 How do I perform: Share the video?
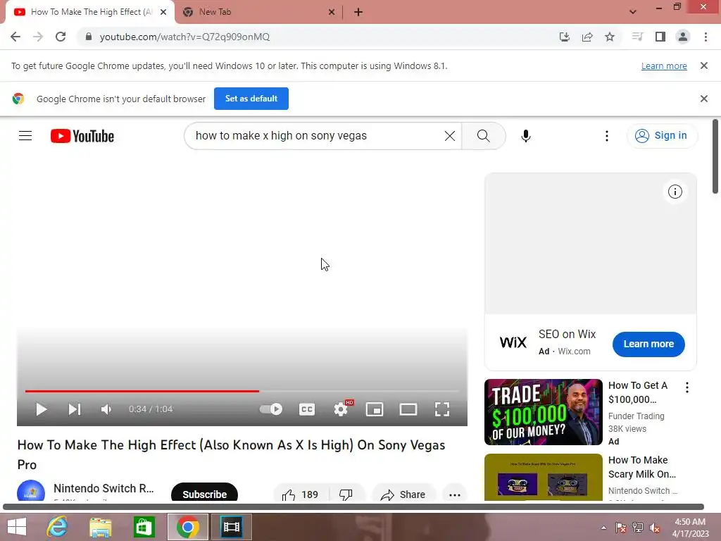(x=403, y=494)
